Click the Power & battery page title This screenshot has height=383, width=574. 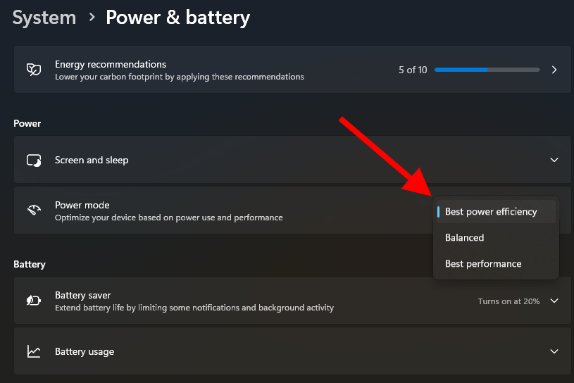point(177,18)
